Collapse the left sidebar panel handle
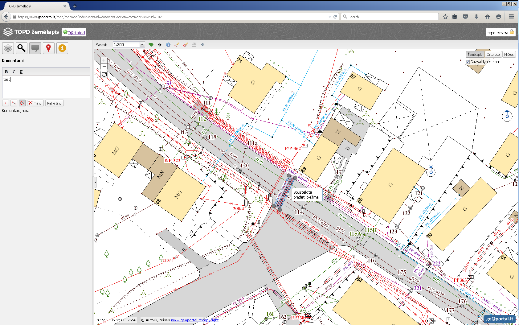This screenshot has height=325, width=519. tap(95, 182)
